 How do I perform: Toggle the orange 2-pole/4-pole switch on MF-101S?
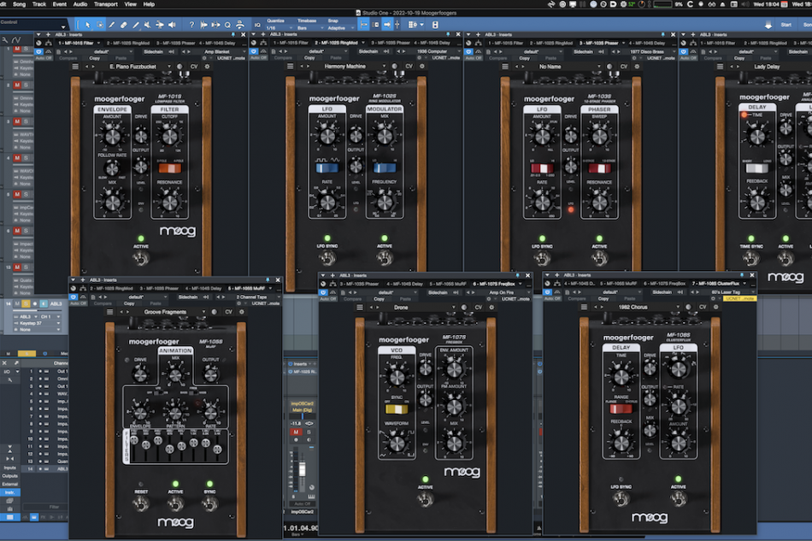click(169, 168)
